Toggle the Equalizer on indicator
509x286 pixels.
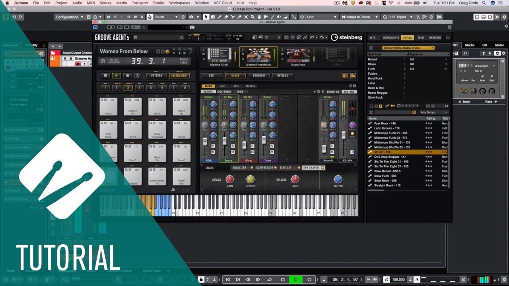(x=252, y=168)
